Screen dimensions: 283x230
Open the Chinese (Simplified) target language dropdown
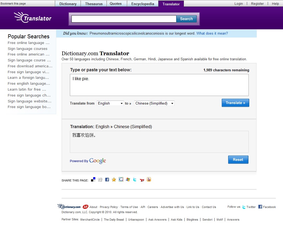click(154, 103)
